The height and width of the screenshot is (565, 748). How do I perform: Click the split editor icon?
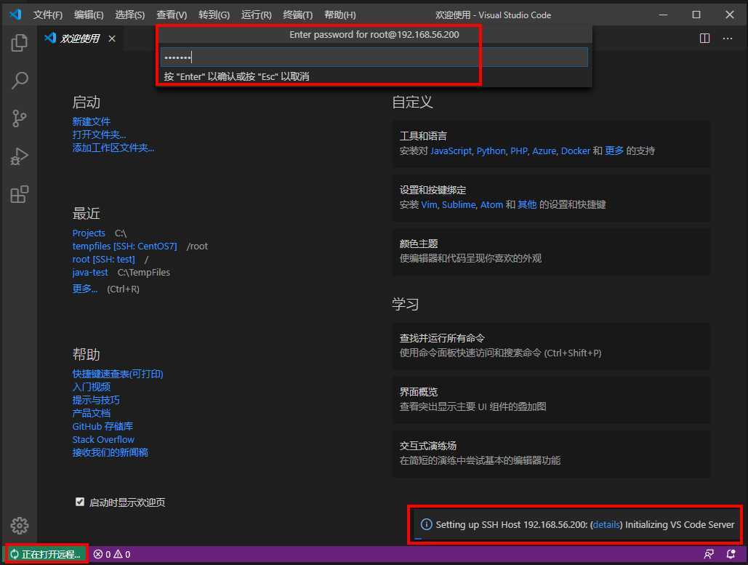[704, 38]
